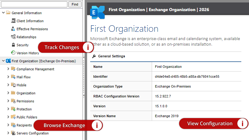Select Compliance Management
Viewport: 249px width, 140px height.
(x=35, y=69)
